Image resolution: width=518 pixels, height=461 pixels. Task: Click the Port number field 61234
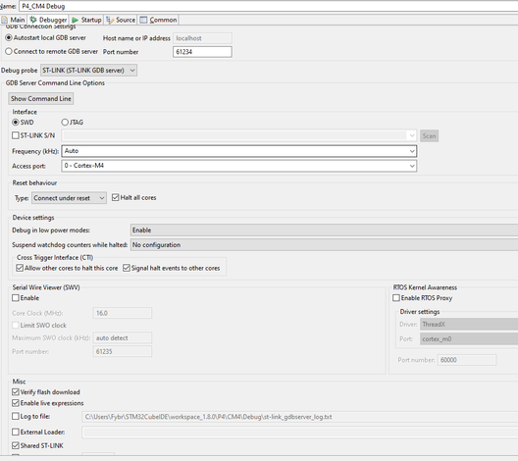click(x=202, y=52)
